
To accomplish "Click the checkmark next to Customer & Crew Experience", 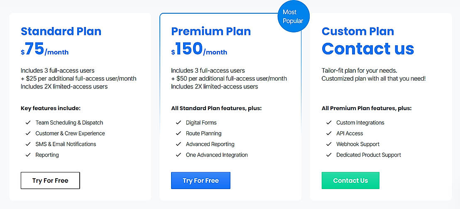I will click(x=28, y=133).
